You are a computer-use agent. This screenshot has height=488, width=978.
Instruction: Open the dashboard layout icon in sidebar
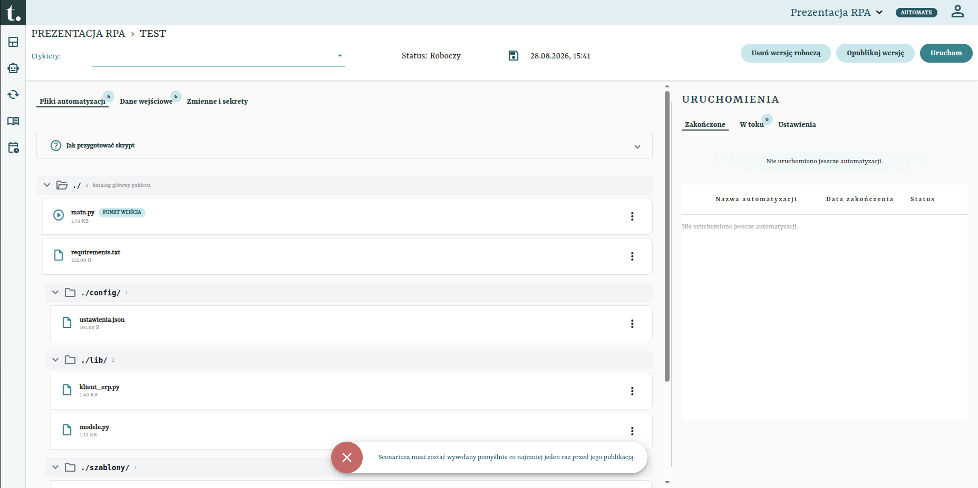pyautogui.click(x=13, y=42)
